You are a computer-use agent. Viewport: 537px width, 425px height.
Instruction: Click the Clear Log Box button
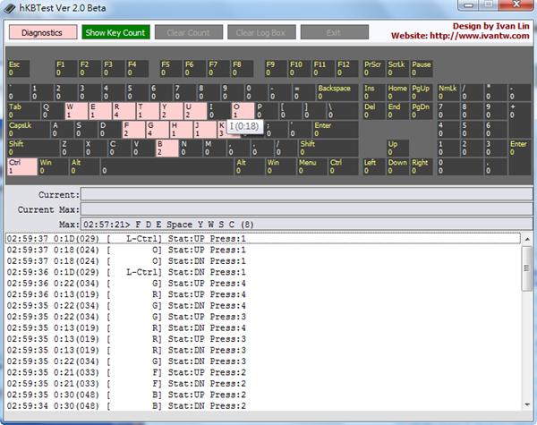[260, 32]
